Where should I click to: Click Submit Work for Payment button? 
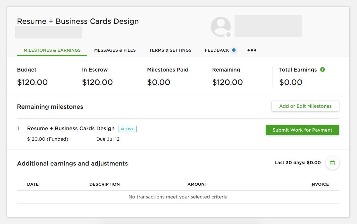click(x=302, y=130)
